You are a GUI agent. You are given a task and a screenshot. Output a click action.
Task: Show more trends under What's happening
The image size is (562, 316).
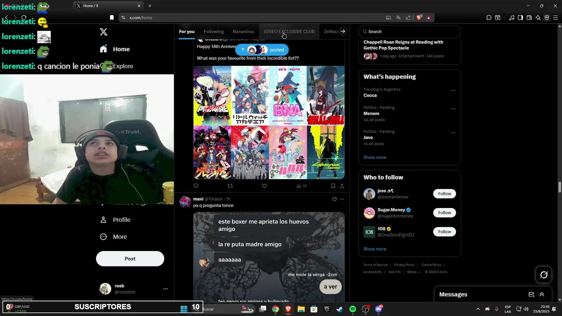tap(375, 157)
